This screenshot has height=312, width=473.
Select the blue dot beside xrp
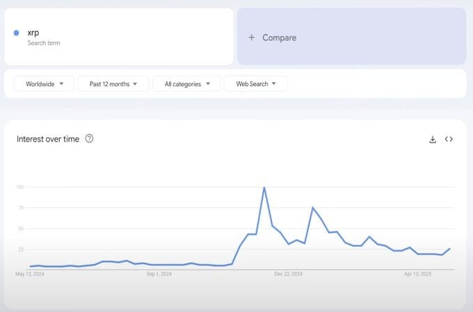coord(16,33)
